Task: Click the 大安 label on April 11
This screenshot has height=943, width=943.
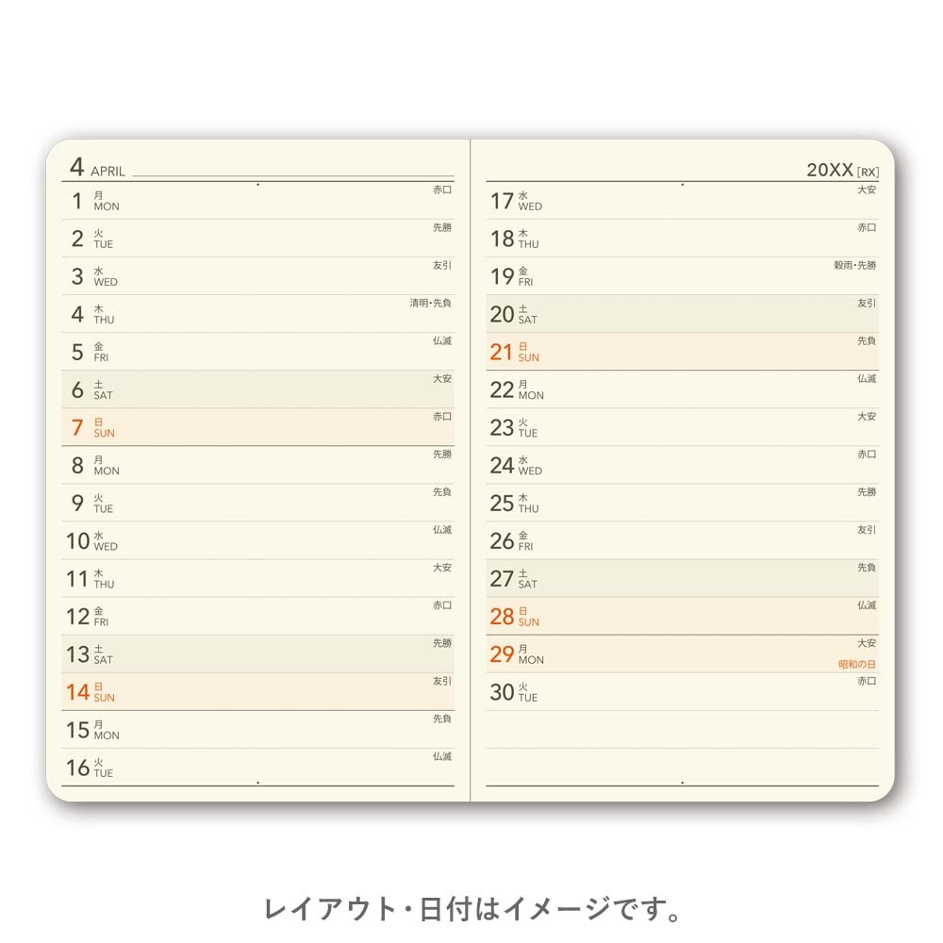Action: coord(442,568)
